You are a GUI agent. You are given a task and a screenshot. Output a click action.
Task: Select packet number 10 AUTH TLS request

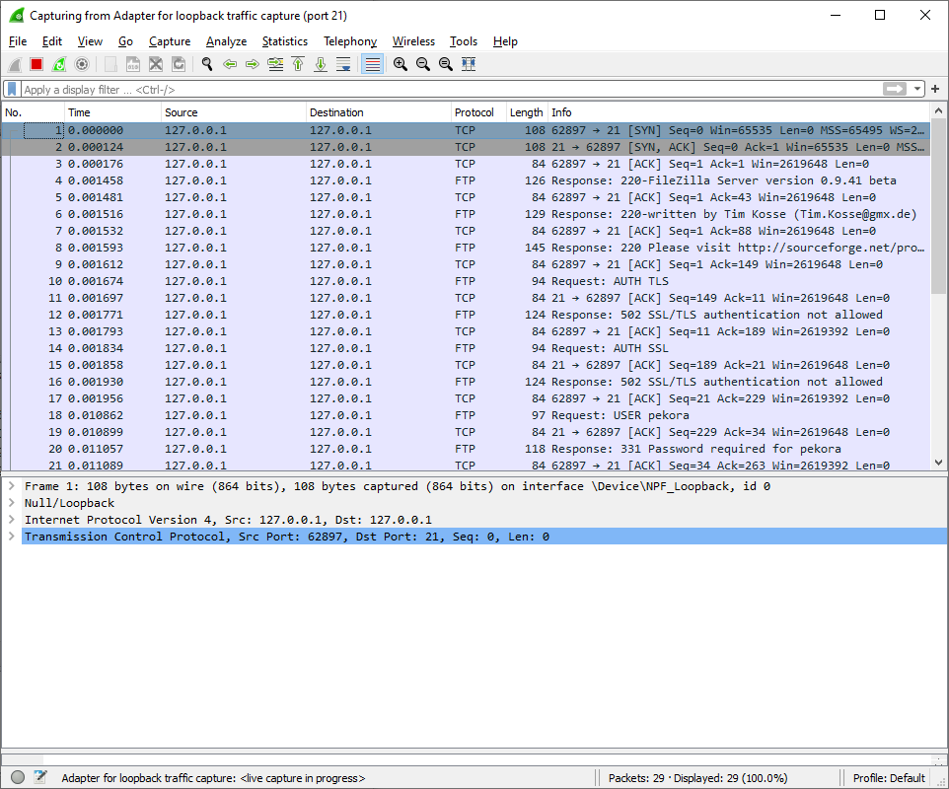tap(296, 280)
